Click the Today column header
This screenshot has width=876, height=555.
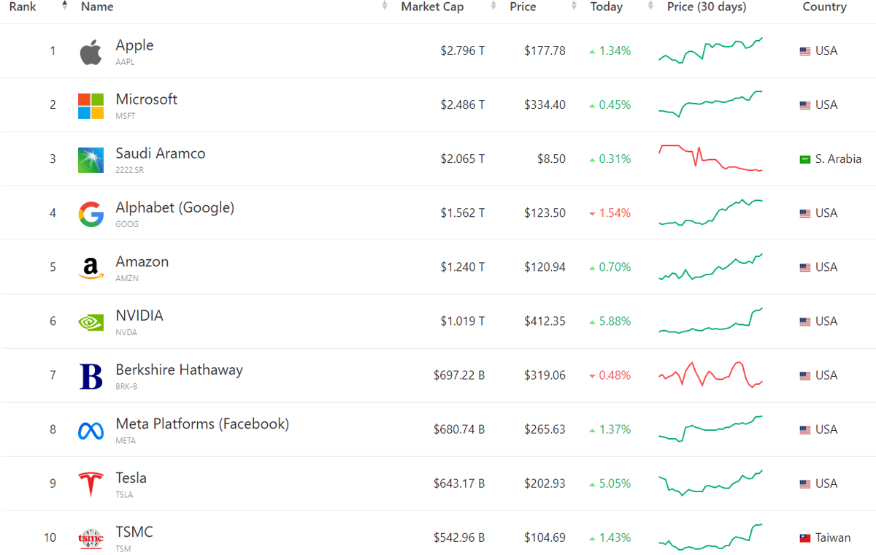pyautogui.click(x=607, y=7)
